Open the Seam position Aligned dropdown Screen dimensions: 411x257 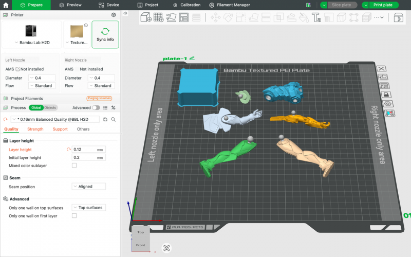tap(88, 187)
